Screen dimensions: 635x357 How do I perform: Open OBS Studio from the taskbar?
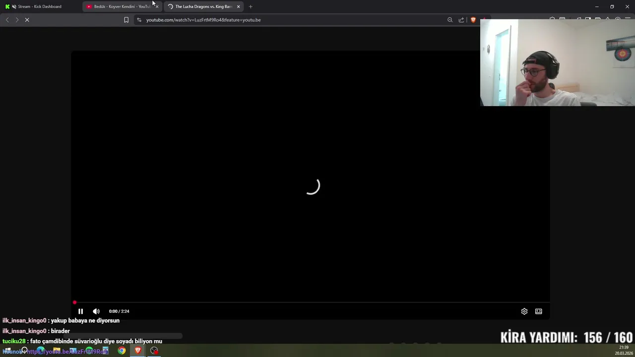click(x=154, y=351)
